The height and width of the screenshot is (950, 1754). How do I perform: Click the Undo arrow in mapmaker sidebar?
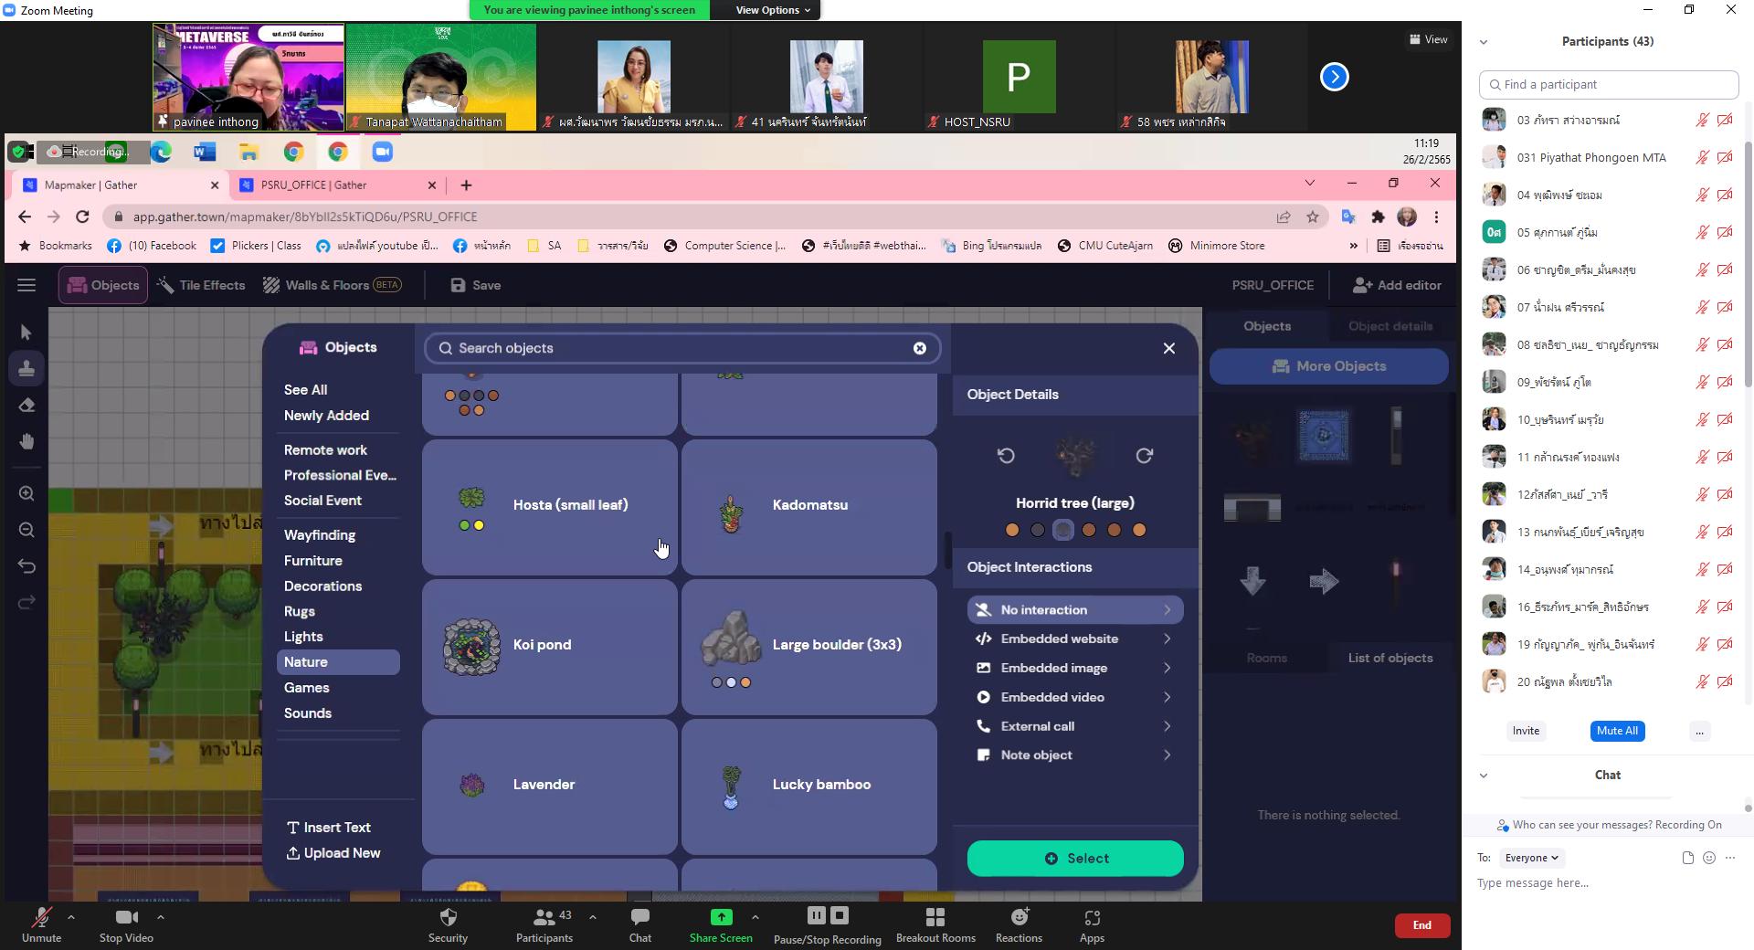tap(26, 566)
